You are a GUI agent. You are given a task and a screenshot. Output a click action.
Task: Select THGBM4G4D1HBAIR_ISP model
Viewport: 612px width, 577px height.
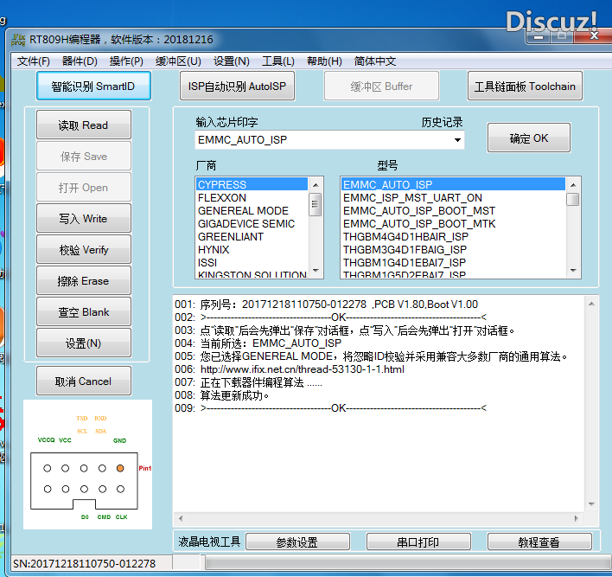tap(453, 237)
